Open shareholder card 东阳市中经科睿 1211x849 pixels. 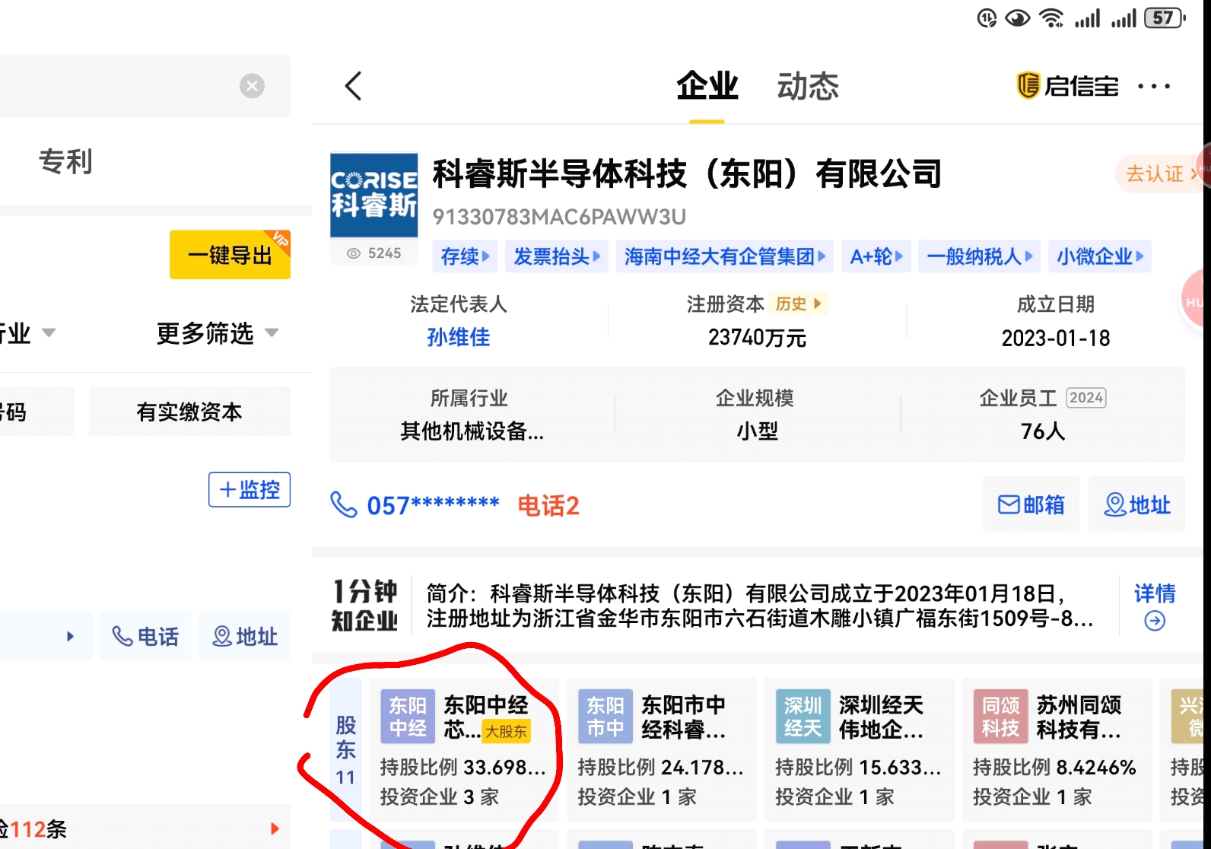coord(662,749)
